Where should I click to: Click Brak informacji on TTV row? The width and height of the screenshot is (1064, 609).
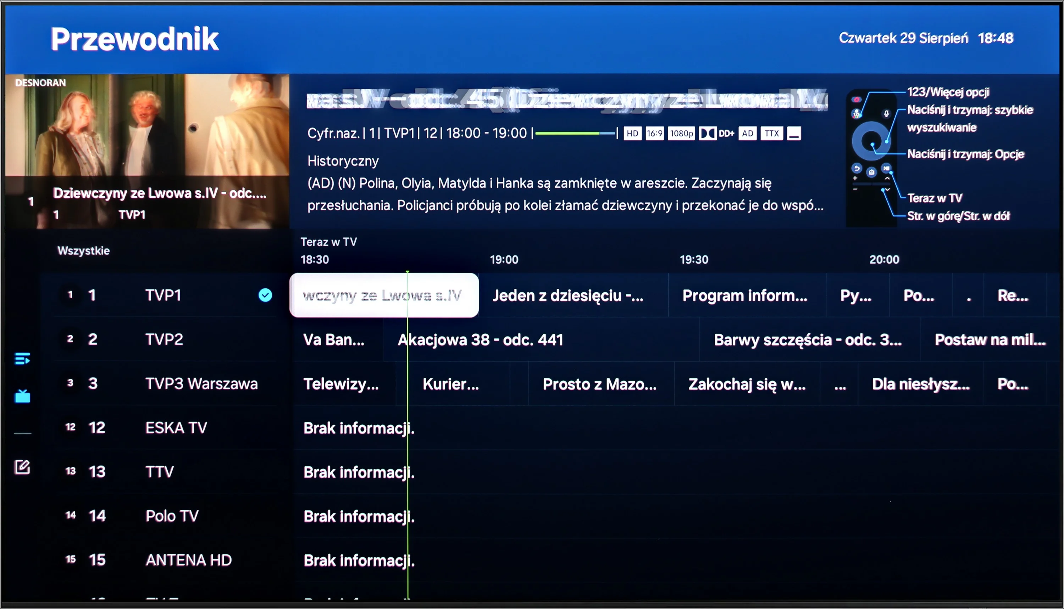(x=359, y=472)
